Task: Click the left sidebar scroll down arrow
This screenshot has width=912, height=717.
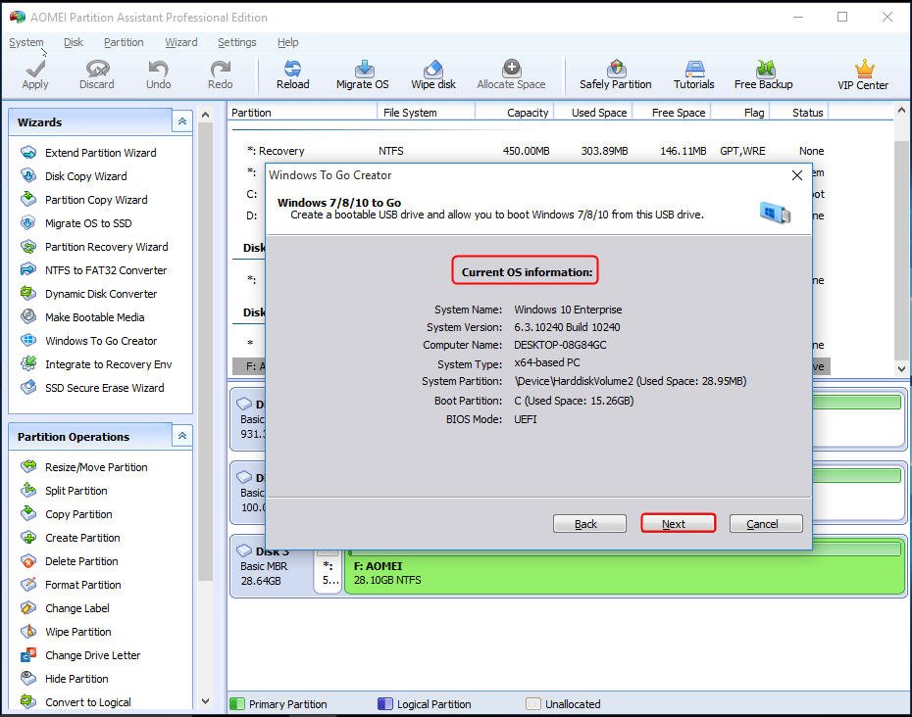Action: (205, 701)
